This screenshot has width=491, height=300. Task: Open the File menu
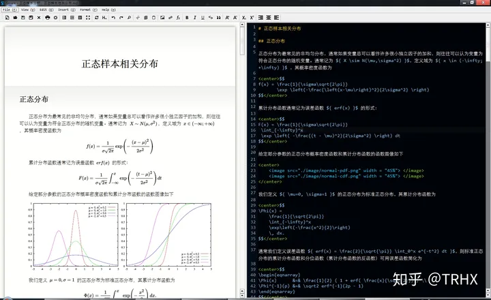pyautogui.click(x=10, y=10)
